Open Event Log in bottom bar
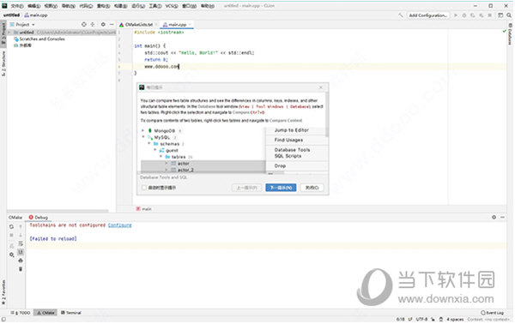The width and height of the screenshot is (515, 324). point(492,313)
